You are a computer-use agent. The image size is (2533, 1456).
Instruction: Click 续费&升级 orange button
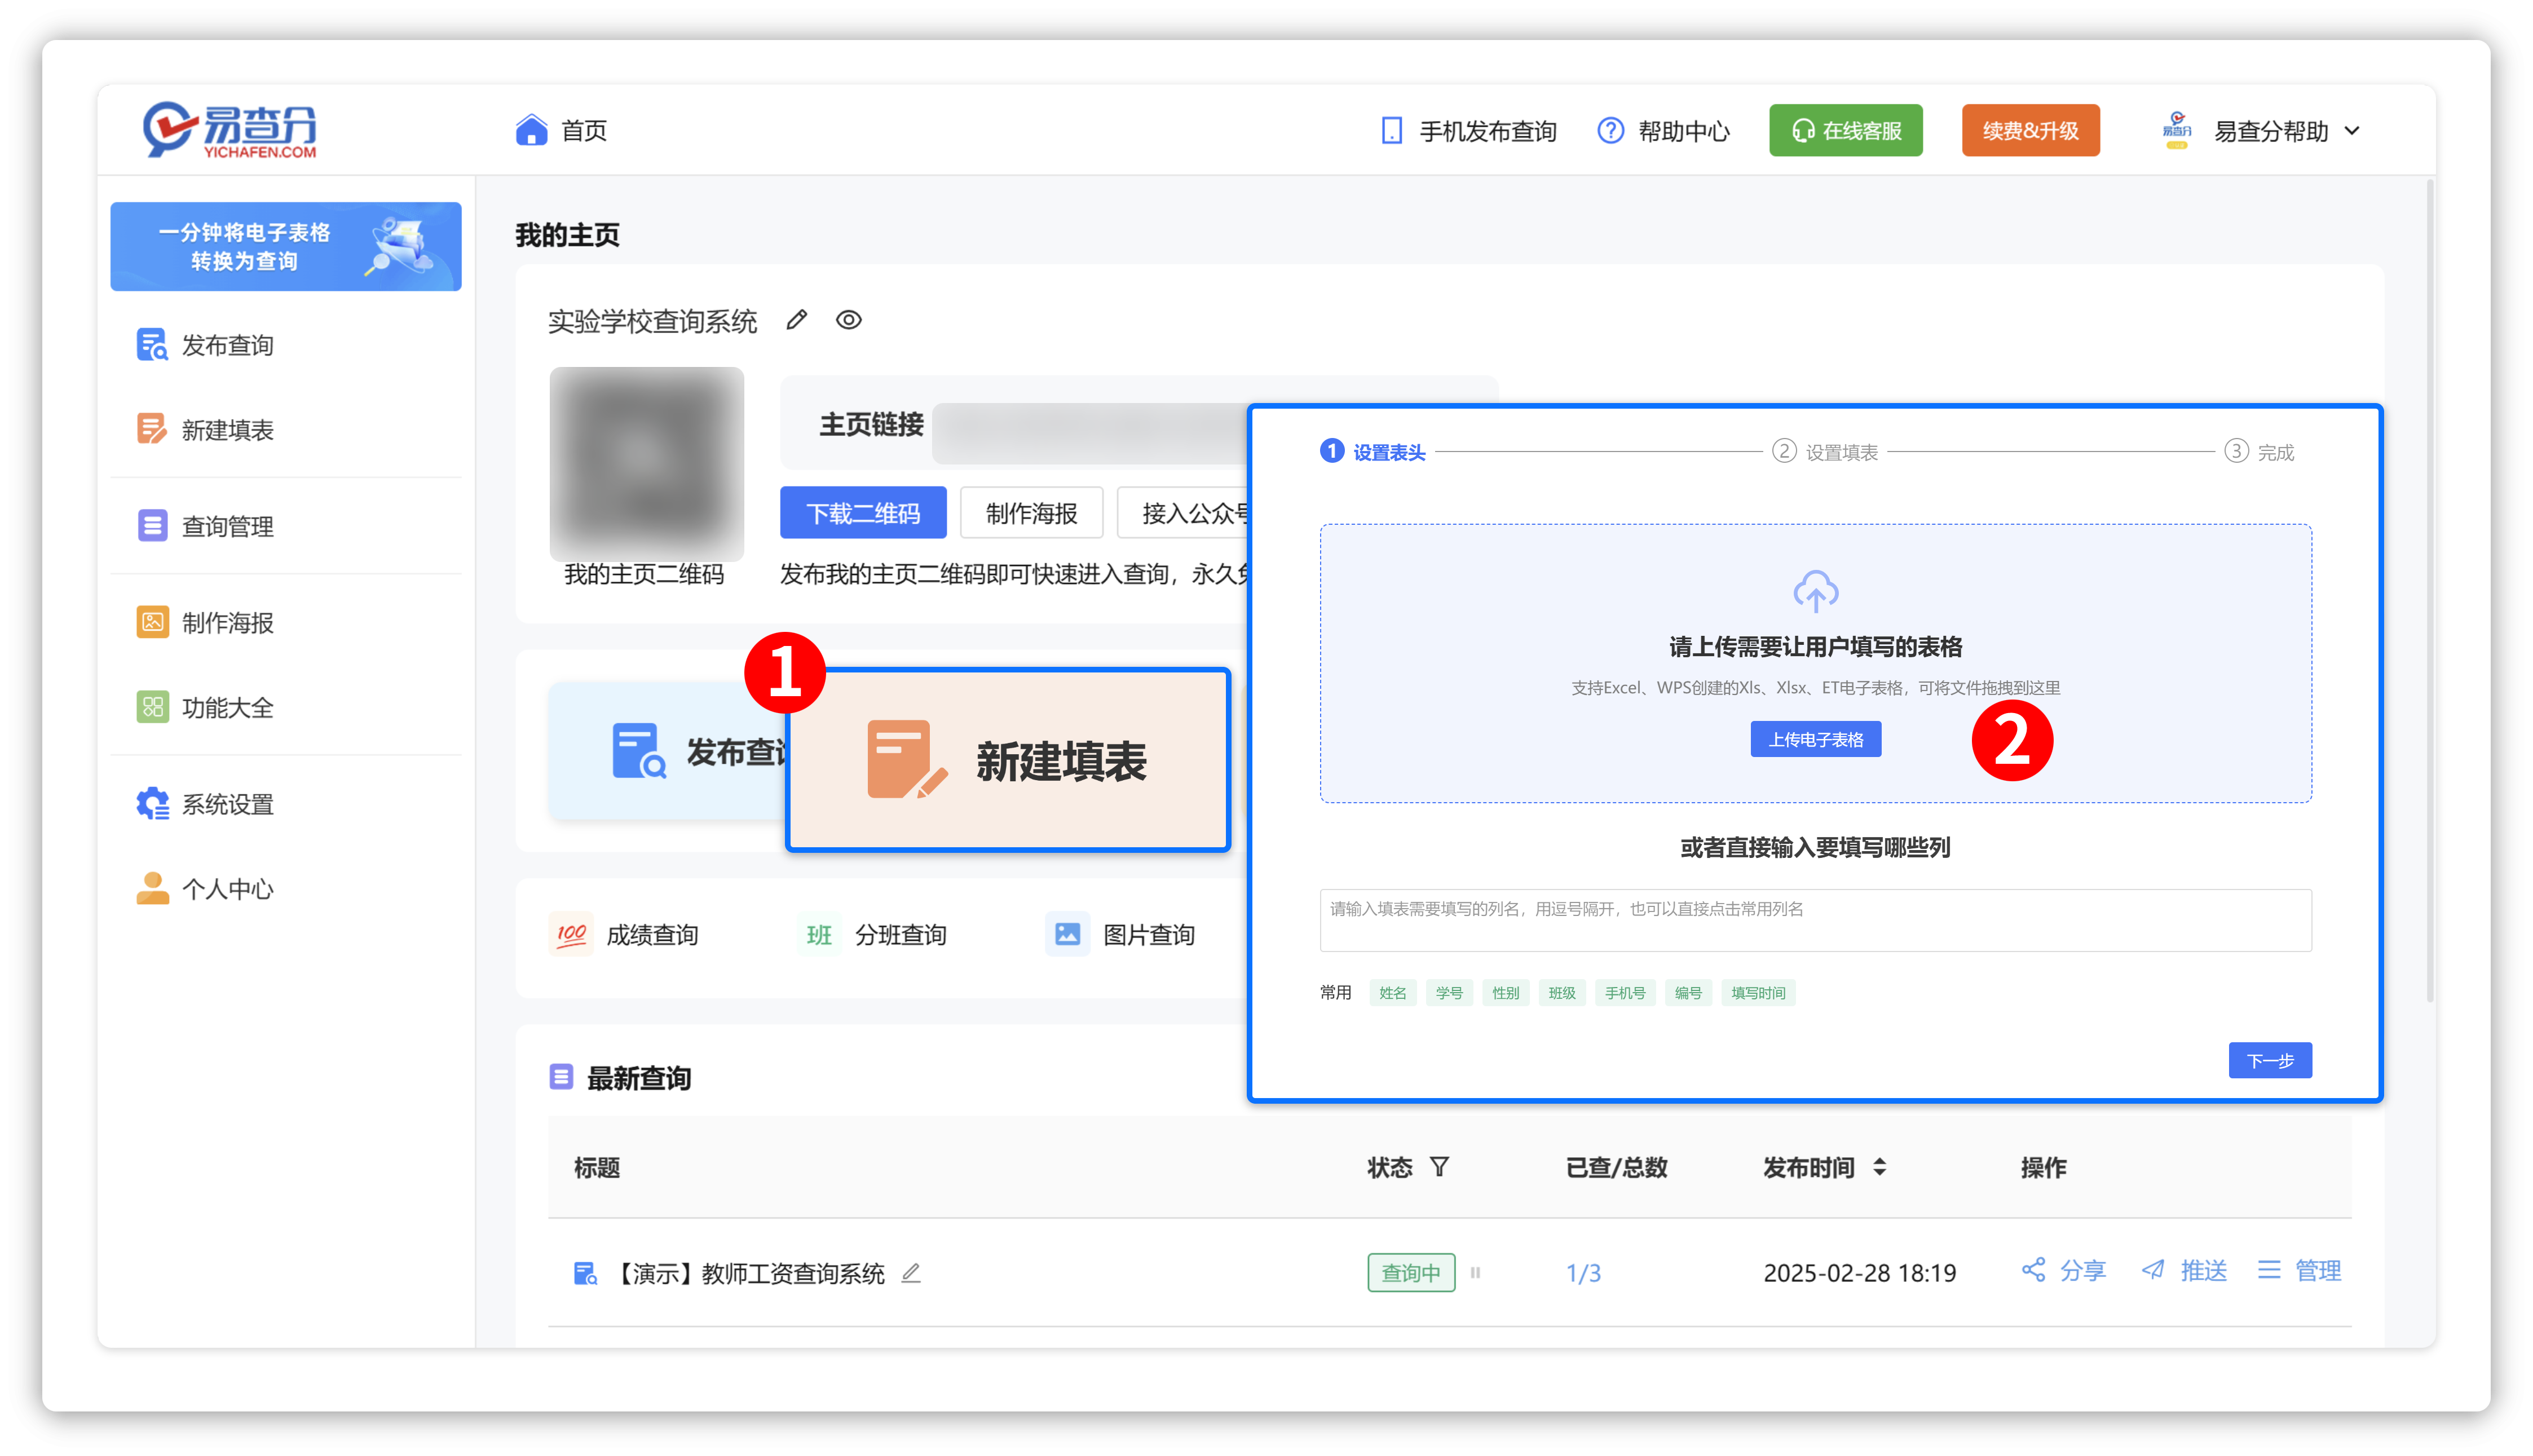tap(2030, 130)
